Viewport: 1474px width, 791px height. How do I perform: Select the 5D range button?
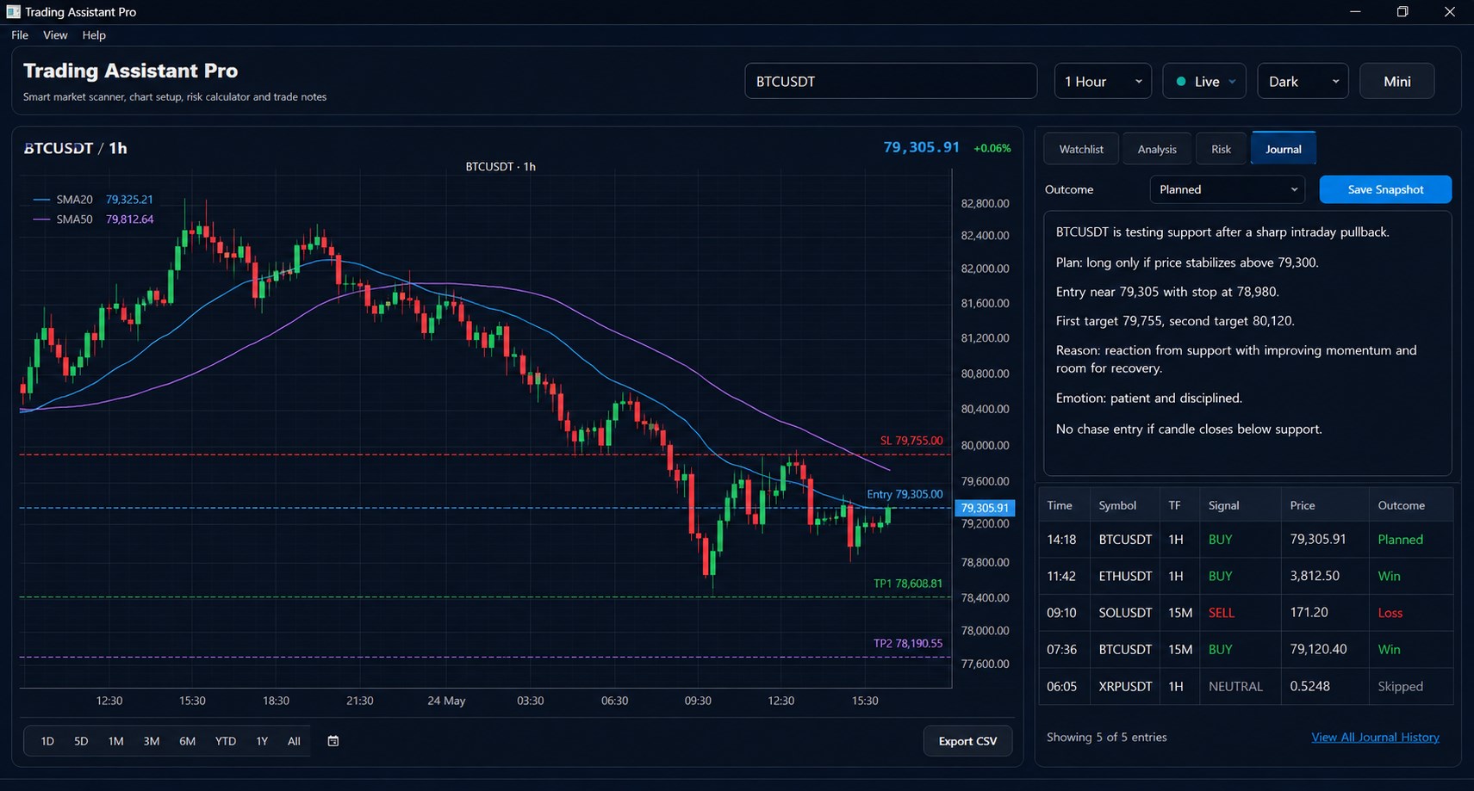point(81,741)
